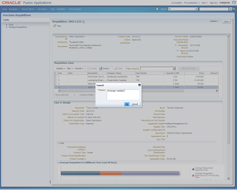Click Quantity column header
Viewport: 237px width, 190px height.
click(x=169, y=73)
